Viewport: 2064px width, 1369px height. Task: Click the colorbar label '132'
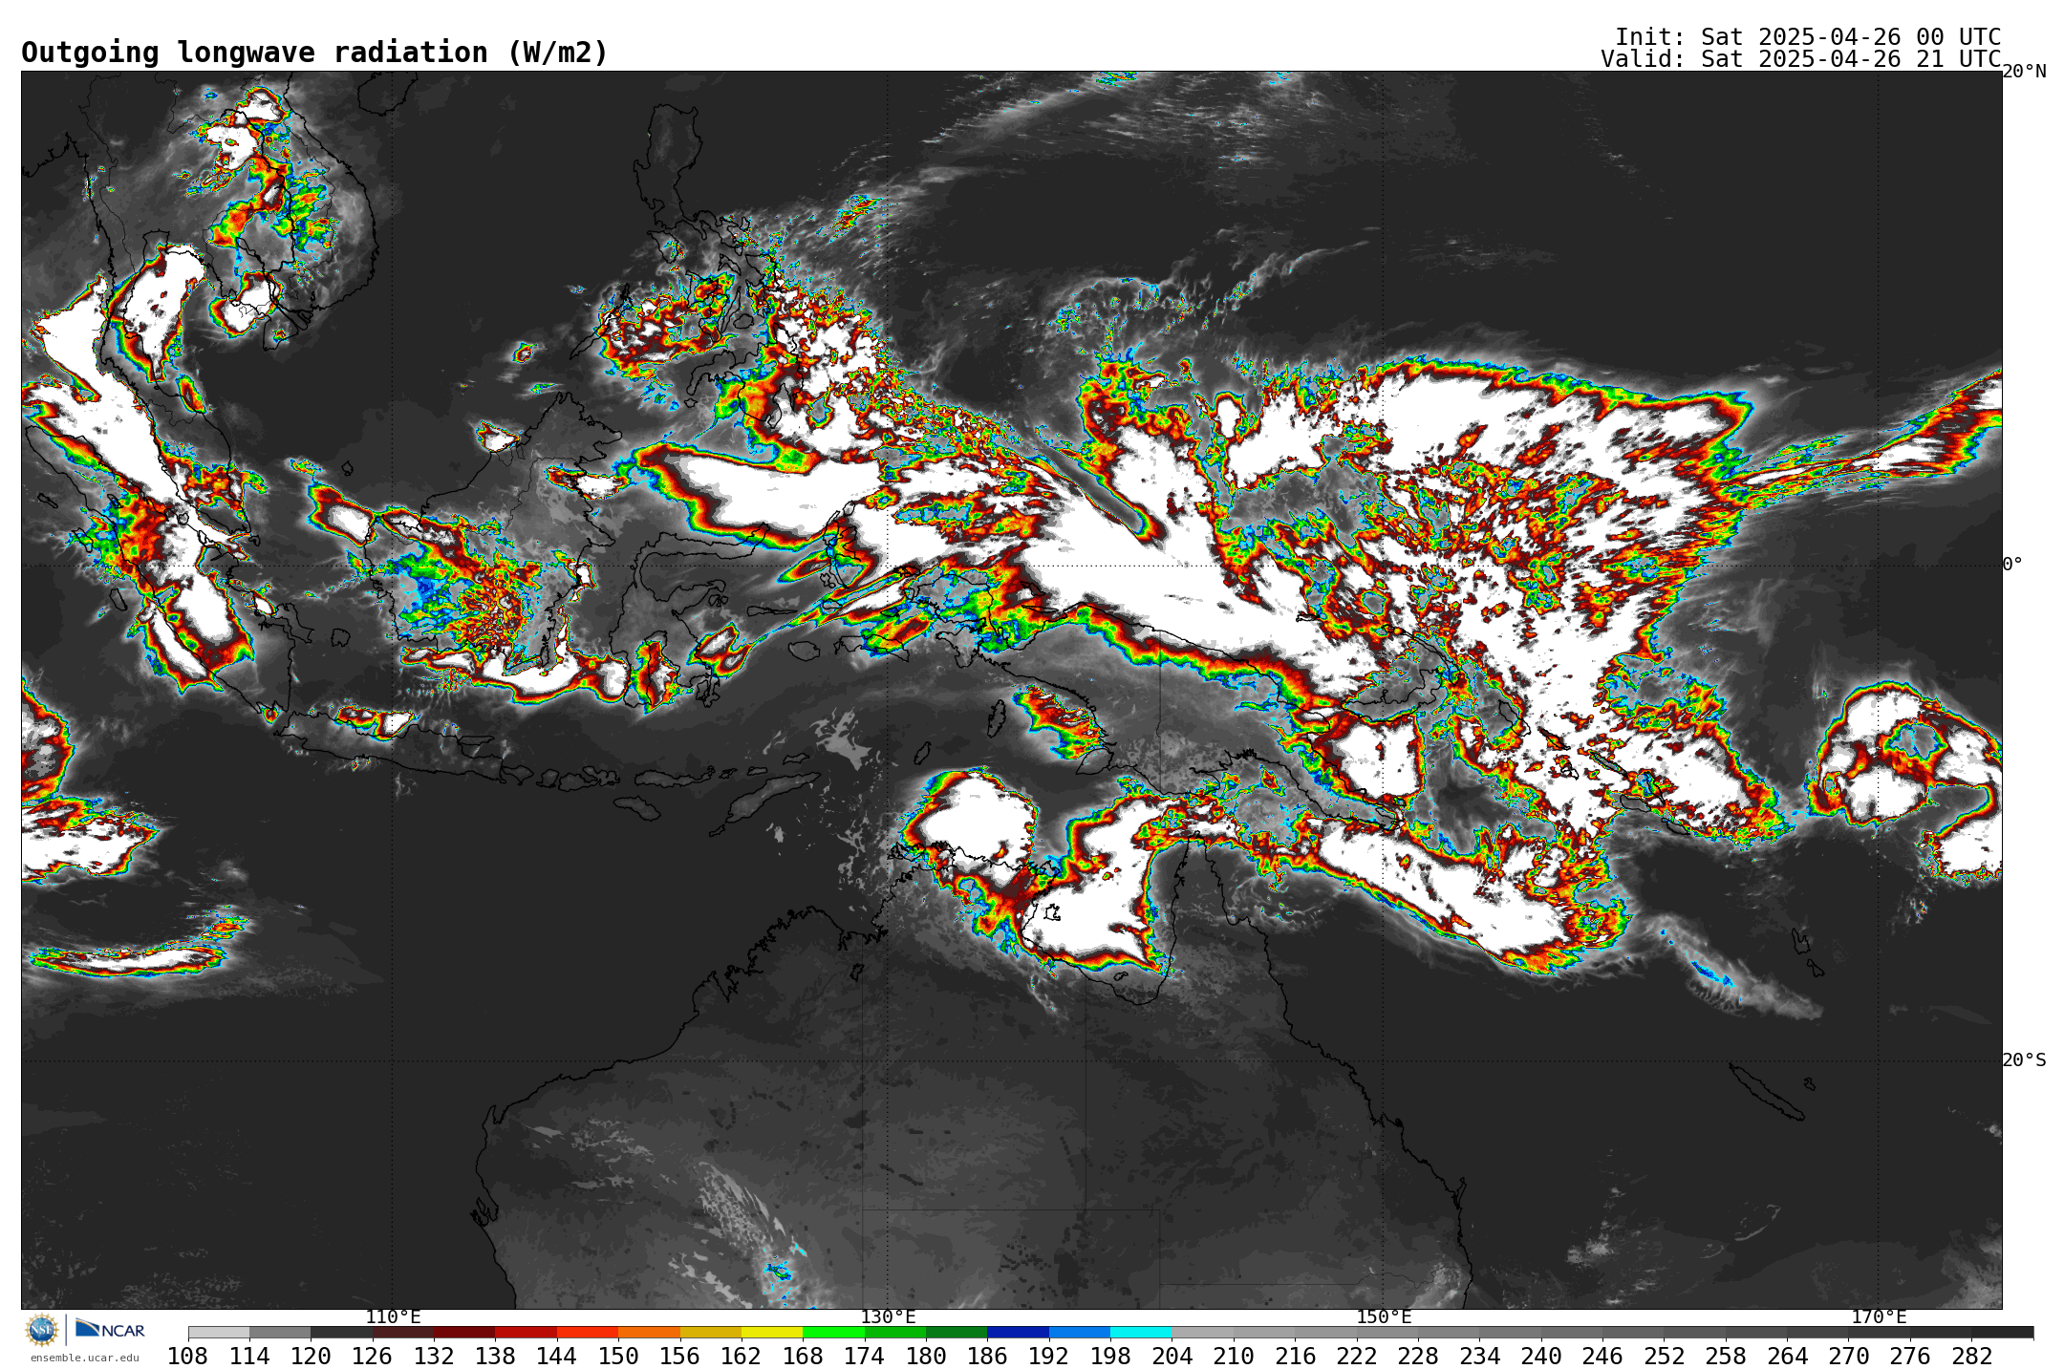click(434, 1357)
